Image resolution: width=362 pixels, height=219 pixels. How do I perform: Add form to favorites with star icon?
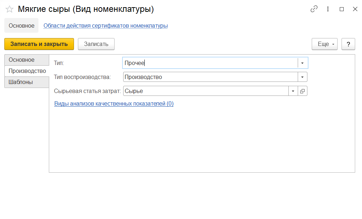9,9
